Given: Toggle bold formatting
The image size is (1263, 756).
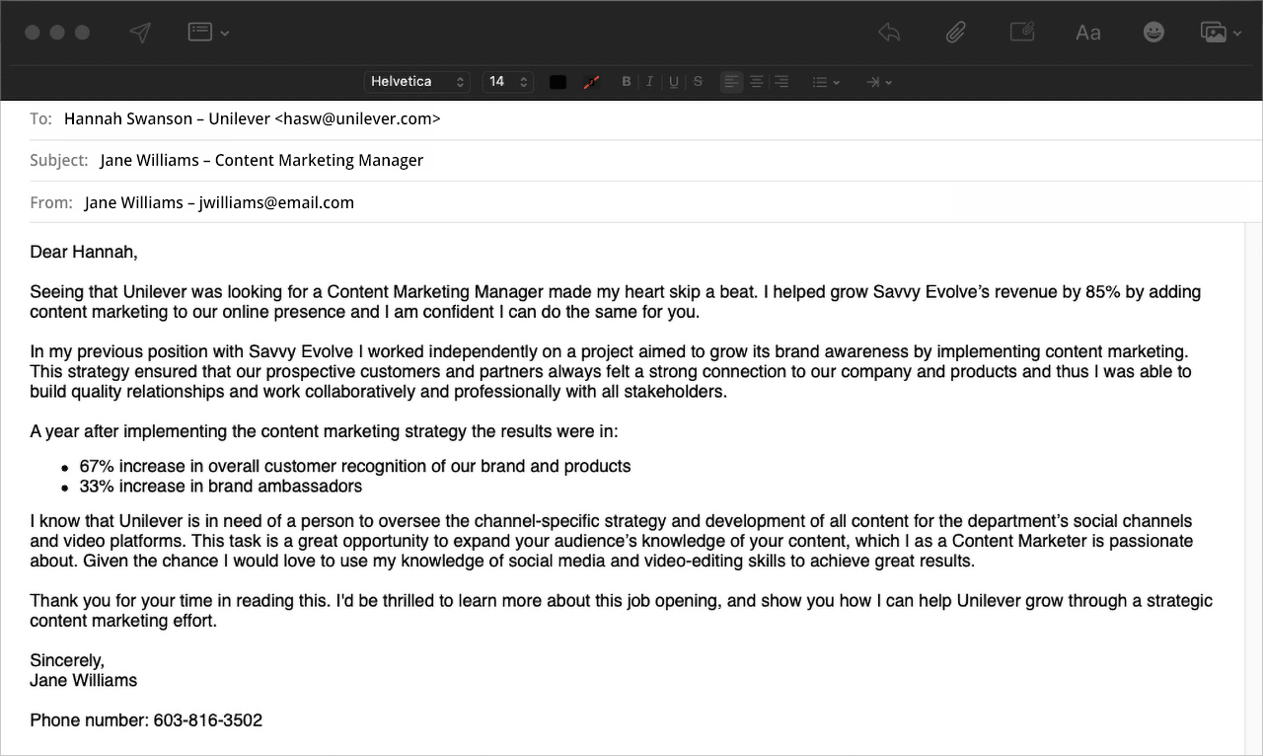Looking at the screenshot, I should click(x=627, y=82).
